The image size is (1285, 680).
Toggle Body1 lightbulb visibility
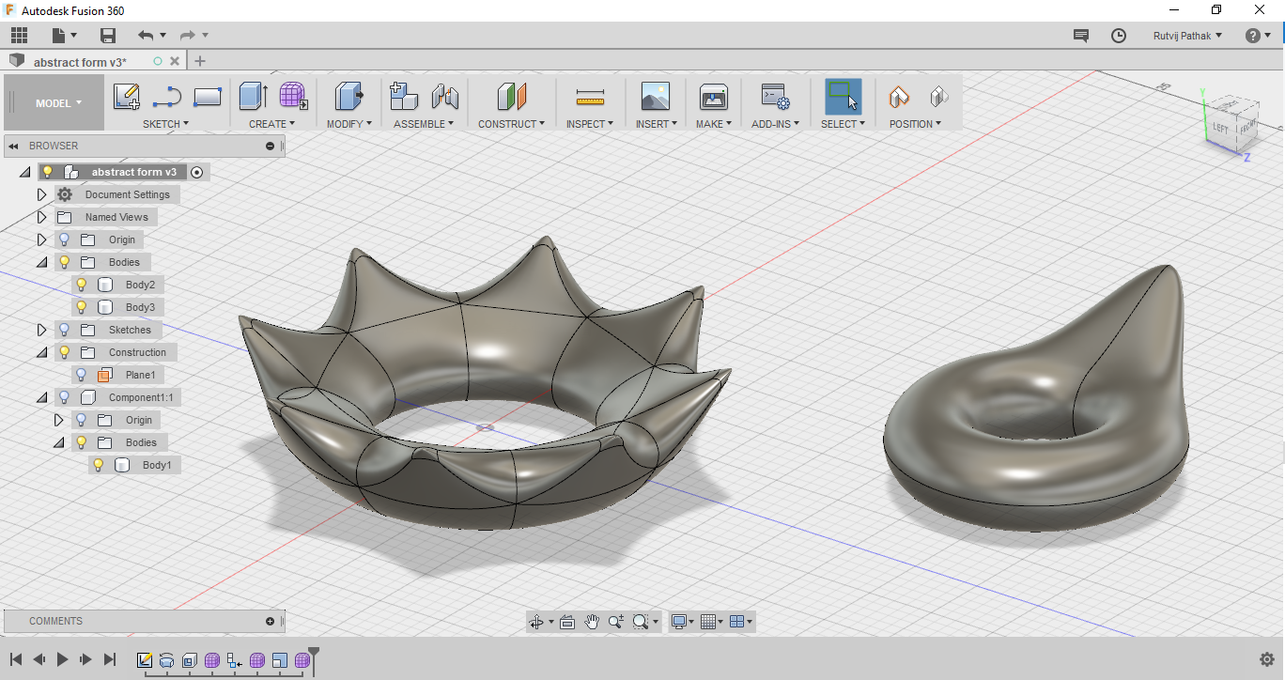click(99, 465)
